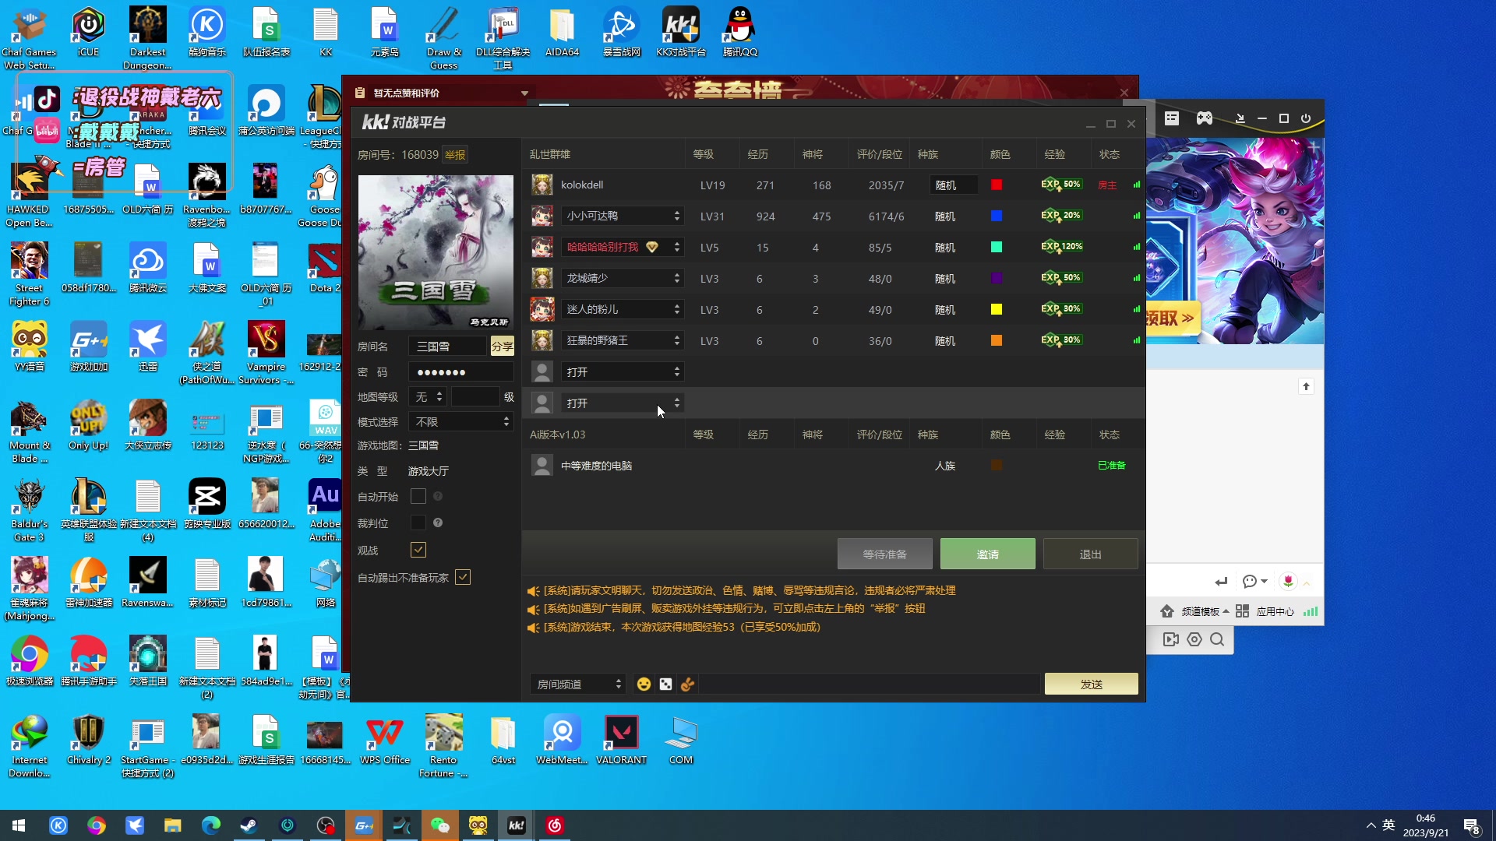Open the emoji picker in chat bar
The height and width of the screenshot is (841, 1496).
tap(644, 684)
